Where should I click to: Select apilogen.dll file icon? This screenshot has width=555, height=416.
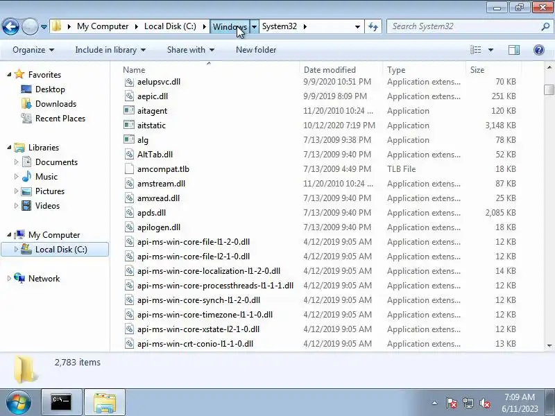coord(129,227)
